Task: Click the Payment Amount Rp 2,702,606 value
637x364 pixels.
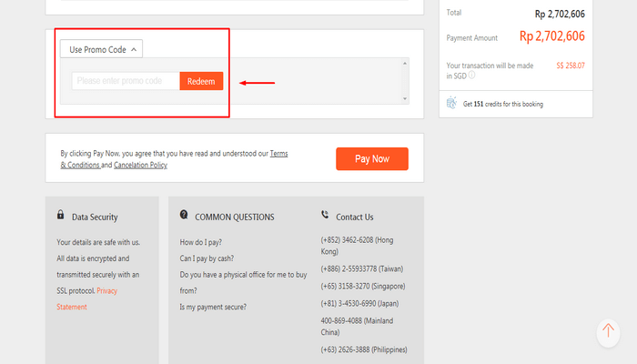Action: (x=552, y=36)
